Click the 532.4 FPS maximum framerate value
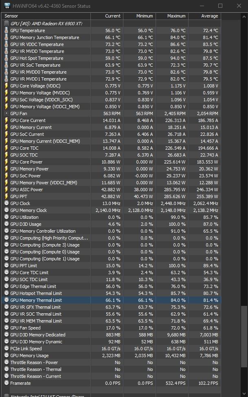The image size is (248, 397). tap(176, 383)
